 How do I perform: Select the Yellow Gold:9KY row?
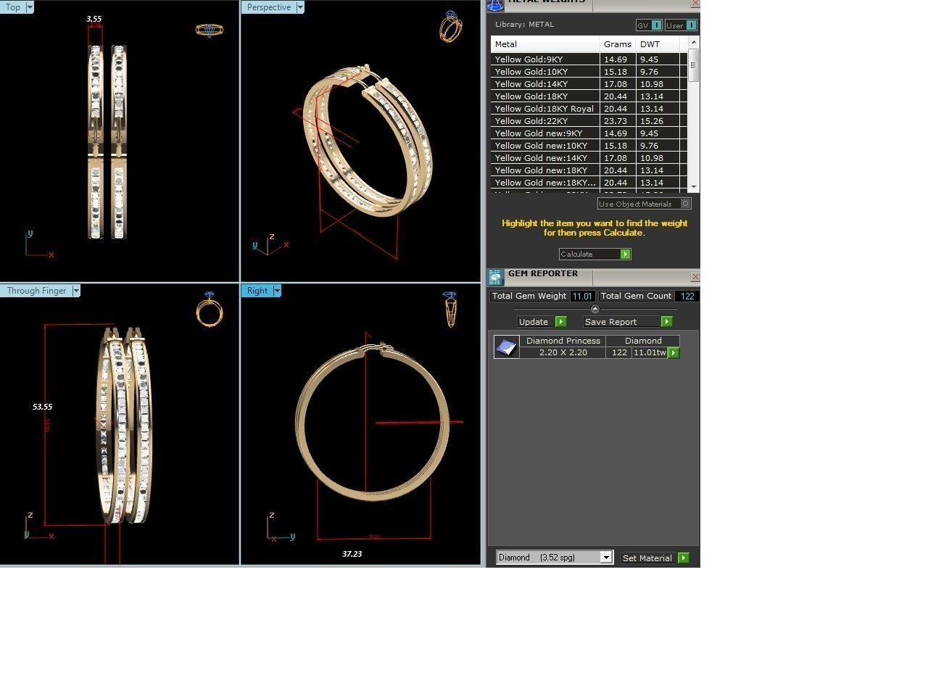(589, 59)
